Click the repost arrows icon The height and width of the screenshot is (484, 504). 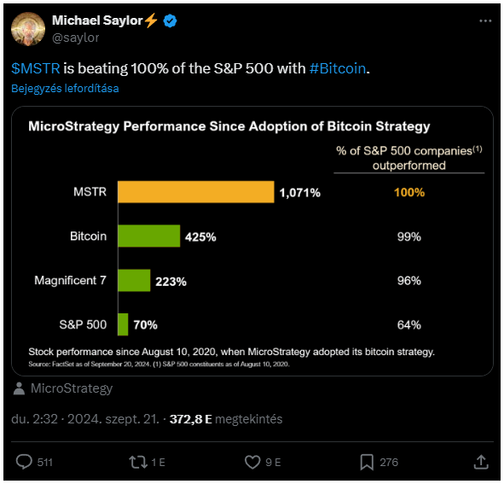[138, 462]
